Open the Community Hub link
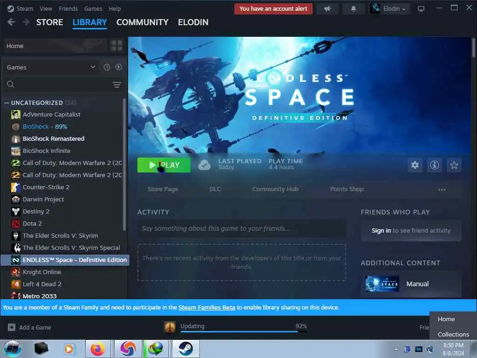This screenshot has height=358, width=477. (275, 189)
